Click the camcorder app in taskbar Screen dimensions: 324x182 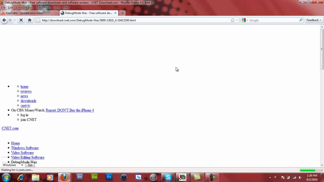212,177
